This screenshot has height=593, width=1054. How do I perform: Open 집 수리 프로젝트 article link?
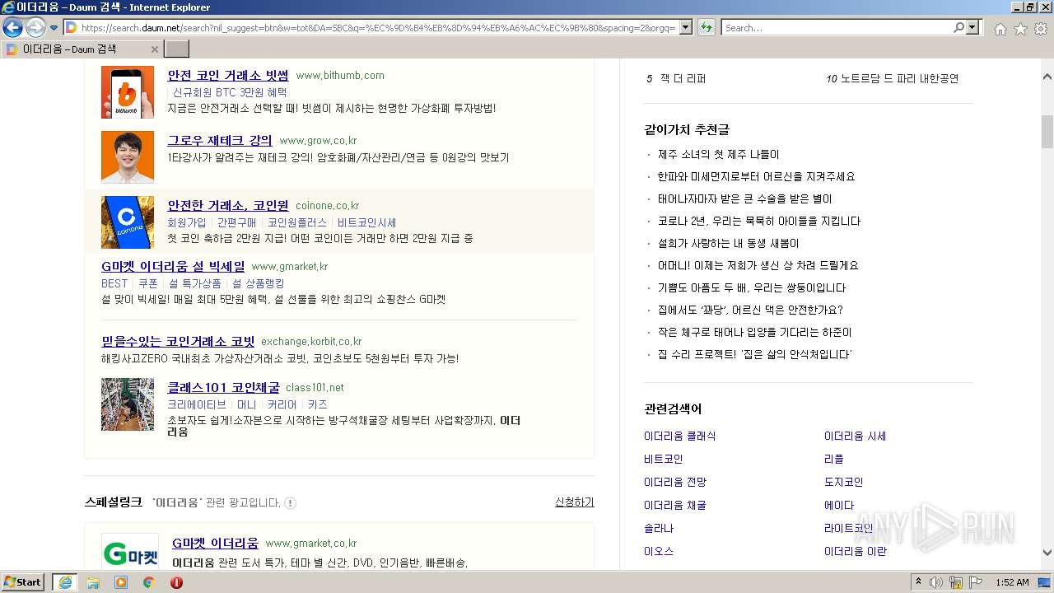[x=755, y=354]
